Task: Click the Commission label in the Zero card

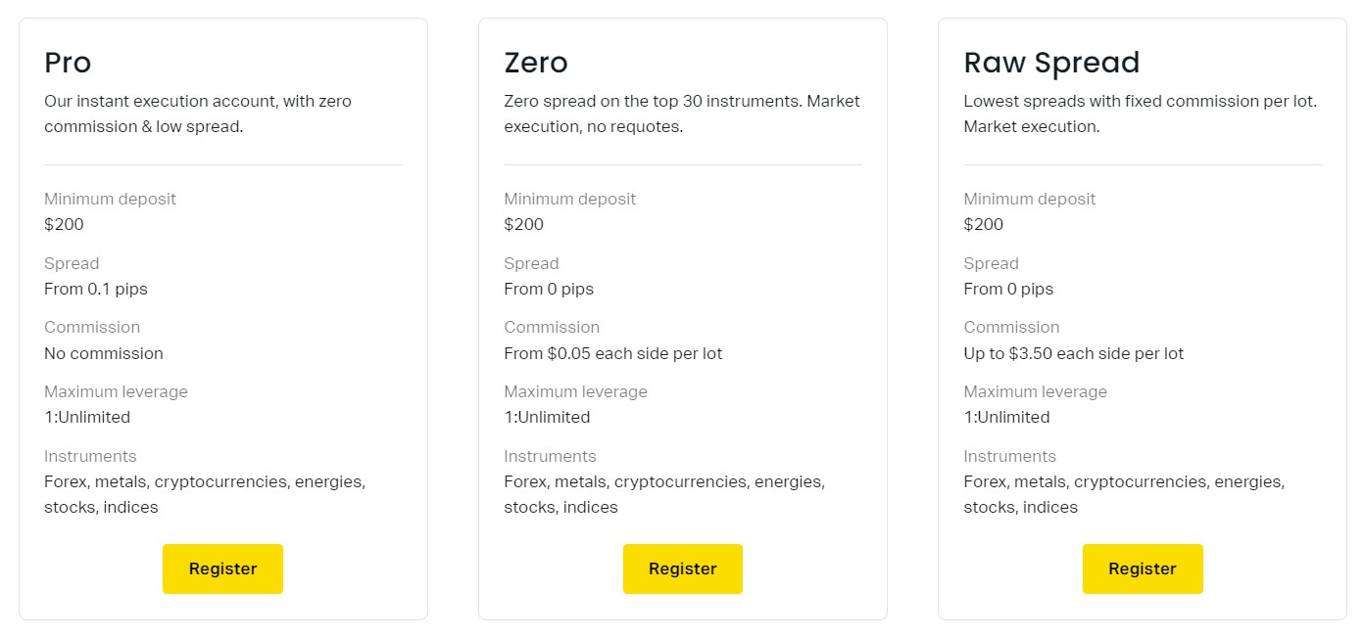Action: 552,327
